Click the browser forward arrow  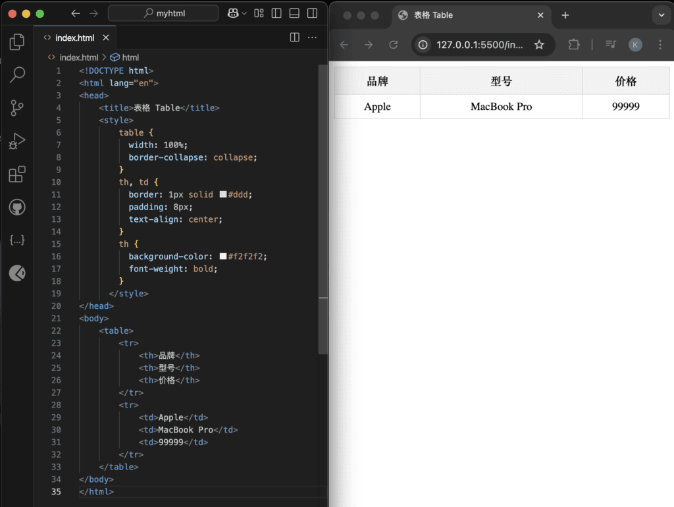[x=369, y=45]
